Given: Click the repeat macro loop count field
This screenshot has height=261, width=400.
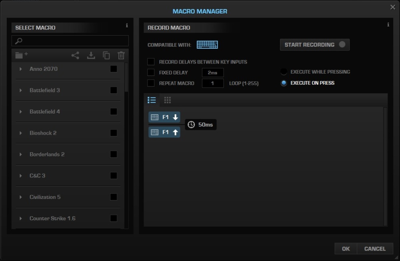Looking at the screenshot, I should (x=212, y=84).
